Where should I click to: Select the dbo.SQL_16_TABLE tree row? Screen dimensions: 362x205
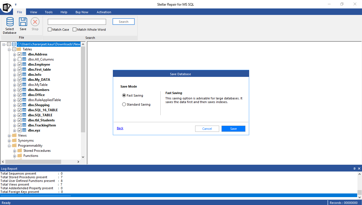[43, 110]
